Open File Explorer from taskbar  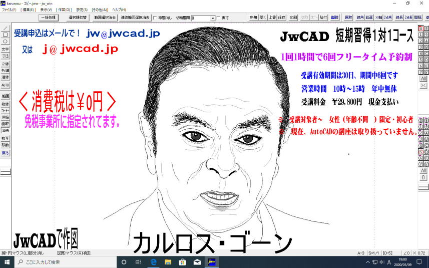(168, 262)
